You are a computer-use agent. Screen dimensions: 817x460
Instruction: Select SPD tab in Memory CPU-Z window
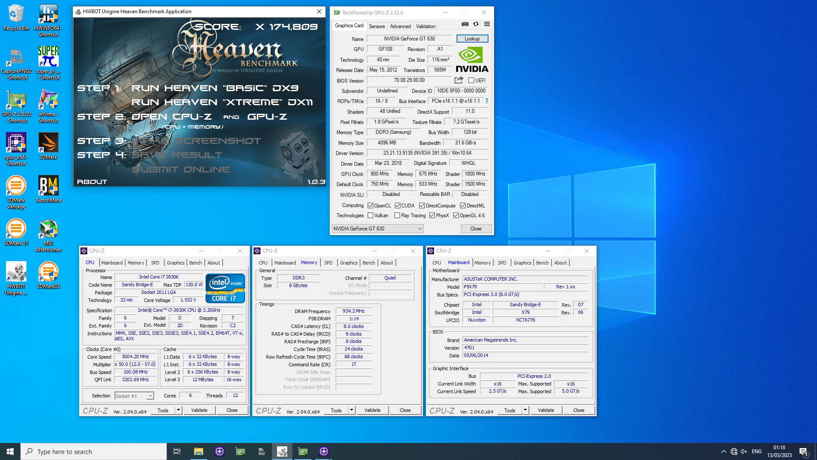point(328,263)
